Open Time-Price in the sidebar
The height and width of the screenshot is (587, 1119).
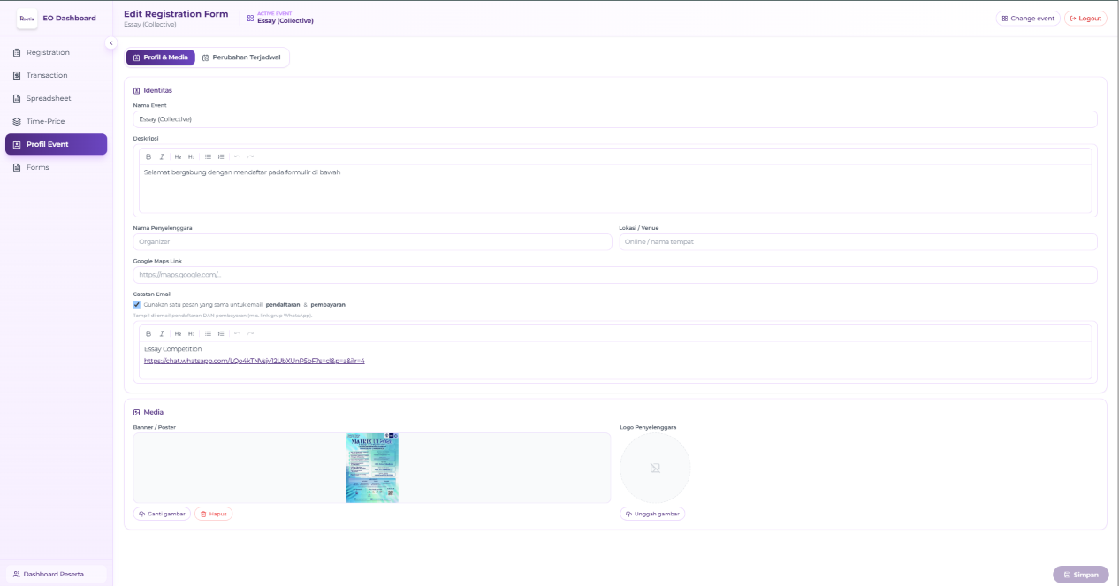[x=56, y=121]
